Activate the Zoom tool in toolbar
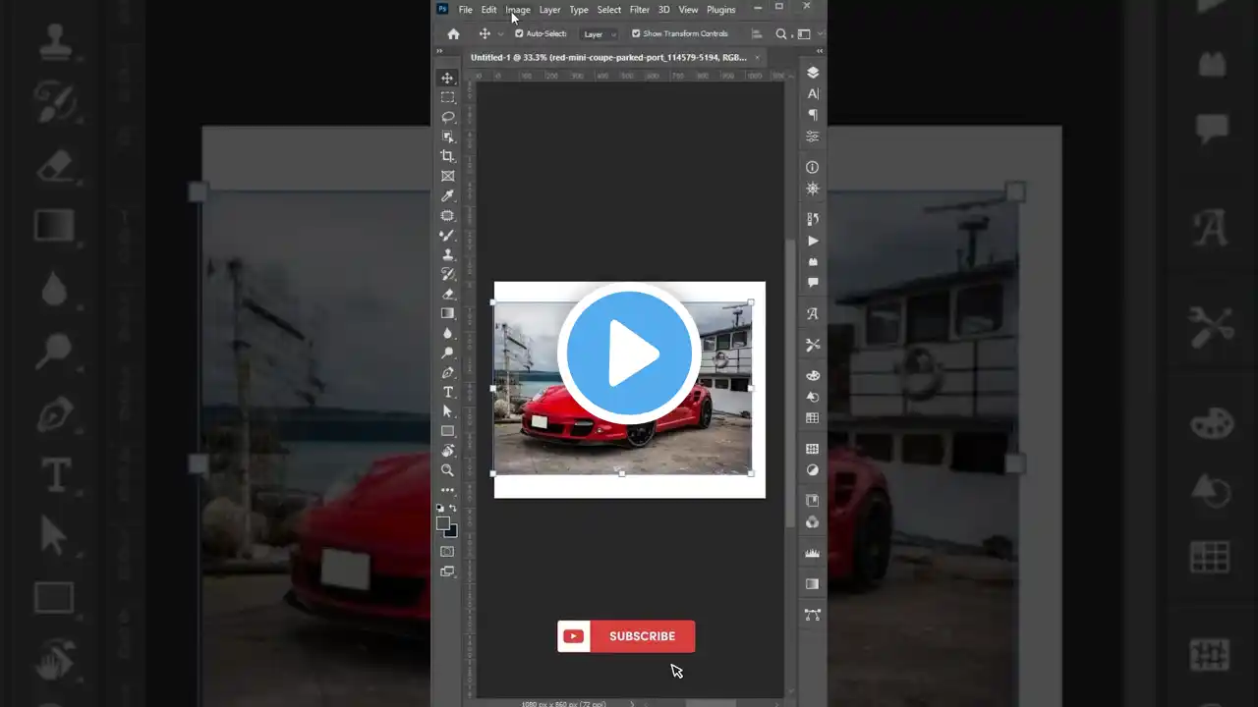This screenshot has height=707, width=1258. tap(448, 470)
